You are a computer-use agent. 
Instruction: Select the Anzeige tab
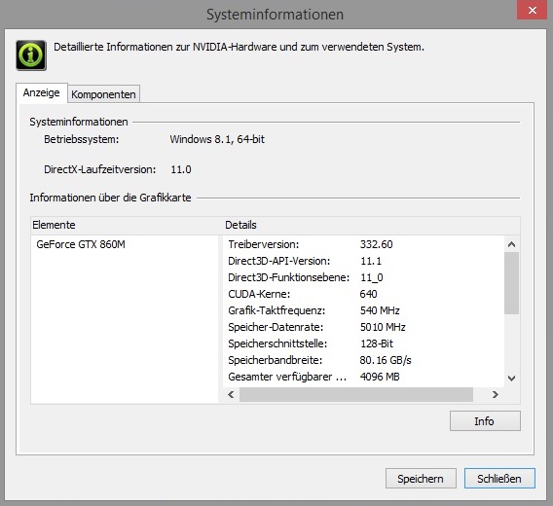(41, 92)
